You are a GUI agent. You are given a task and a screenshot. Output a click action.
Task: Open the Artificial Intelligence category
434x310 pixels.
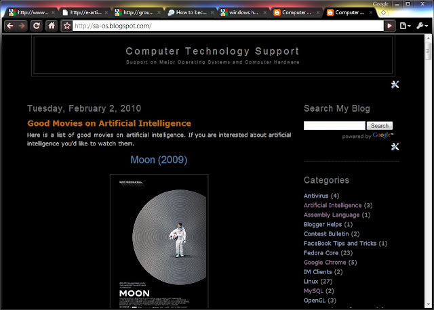click(333, 205)
